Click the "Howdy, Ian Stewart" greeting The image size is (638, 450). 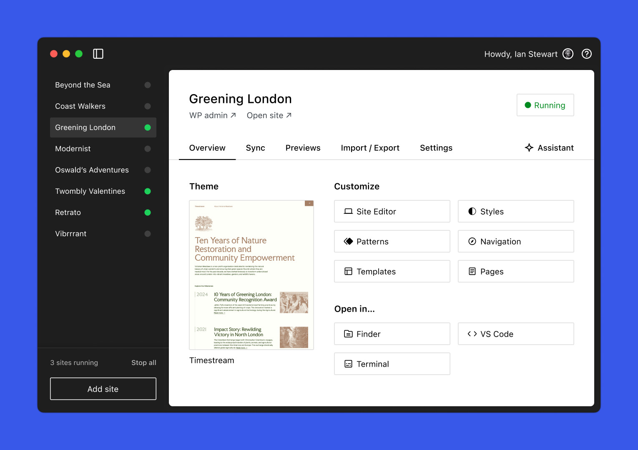(x=521, y=54)
